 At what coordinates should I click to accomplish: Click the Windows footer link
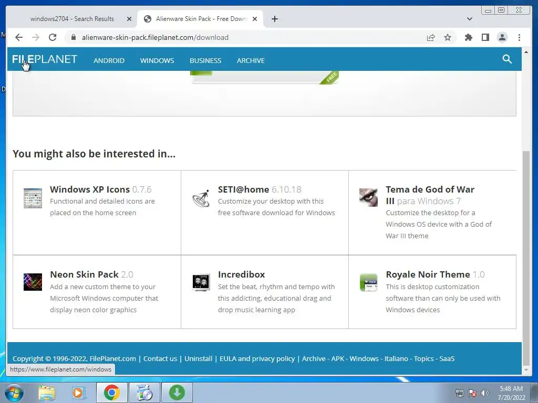364,359
